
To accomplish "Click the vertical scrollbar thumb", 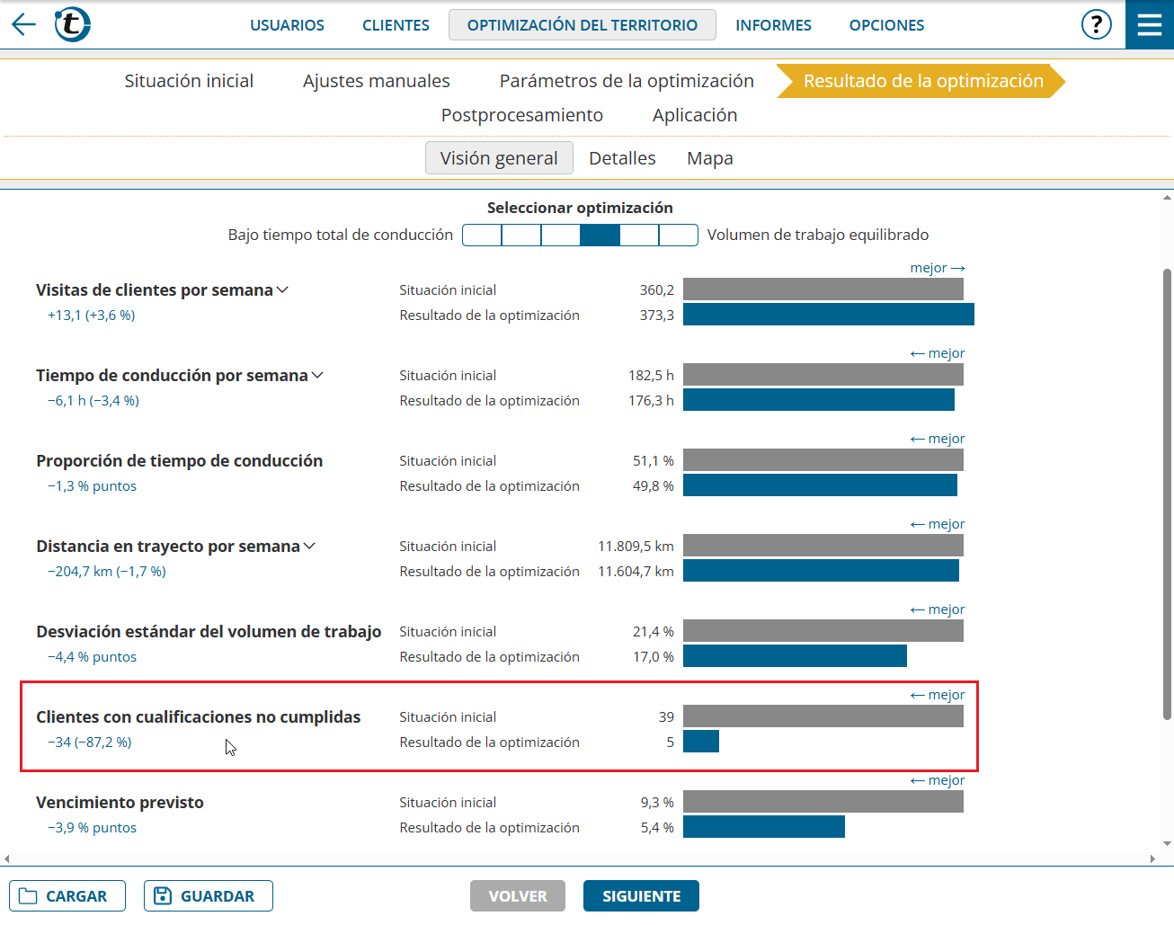I will tap(1167, 493).
